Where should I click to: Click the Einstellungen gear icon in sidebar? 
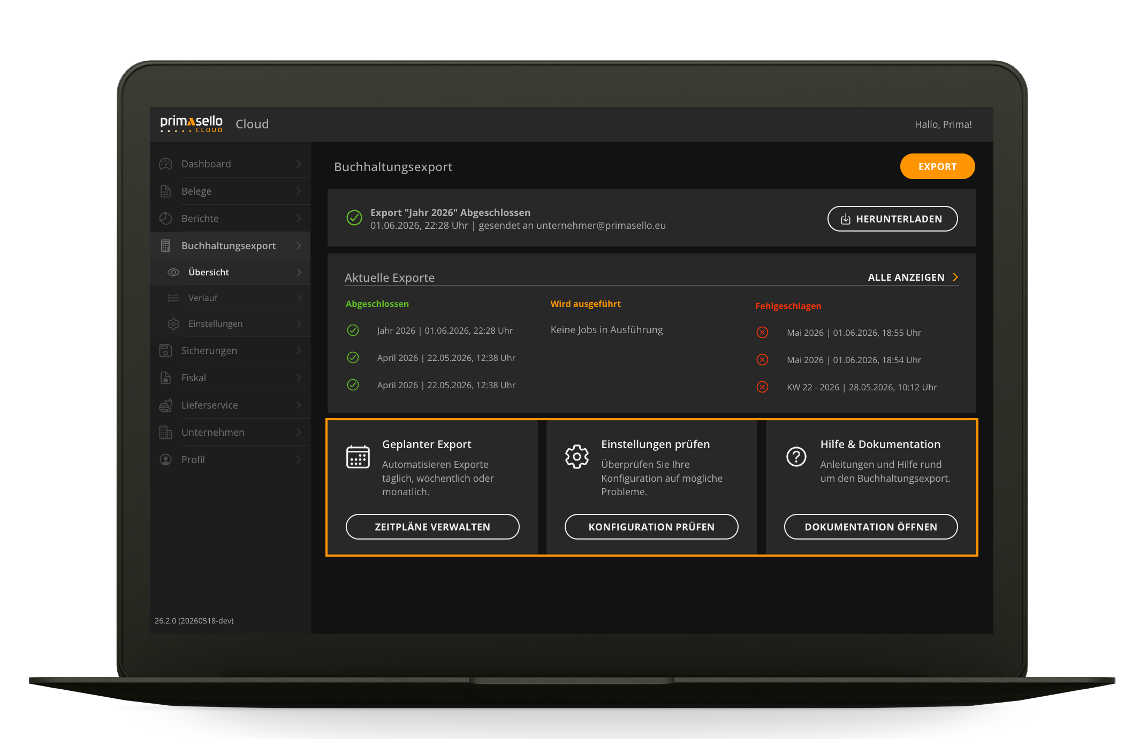tap(173, 324)
